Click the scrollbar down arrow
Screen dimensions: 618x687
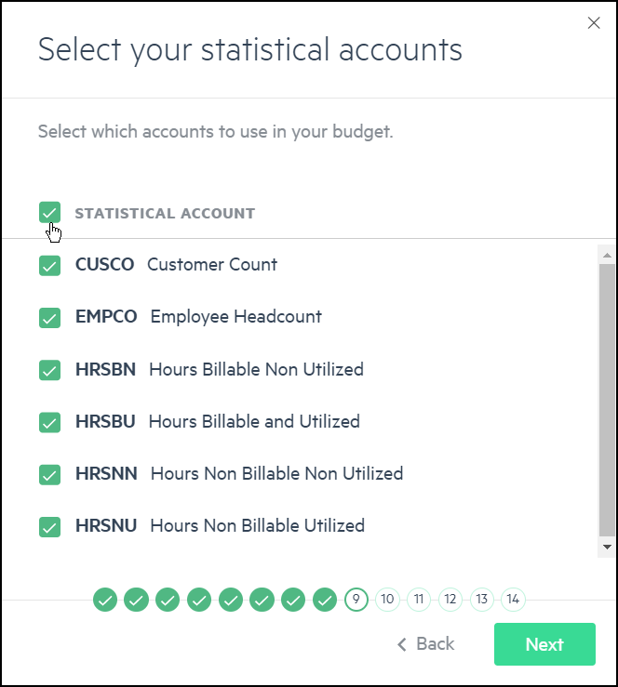pos(607,547)
